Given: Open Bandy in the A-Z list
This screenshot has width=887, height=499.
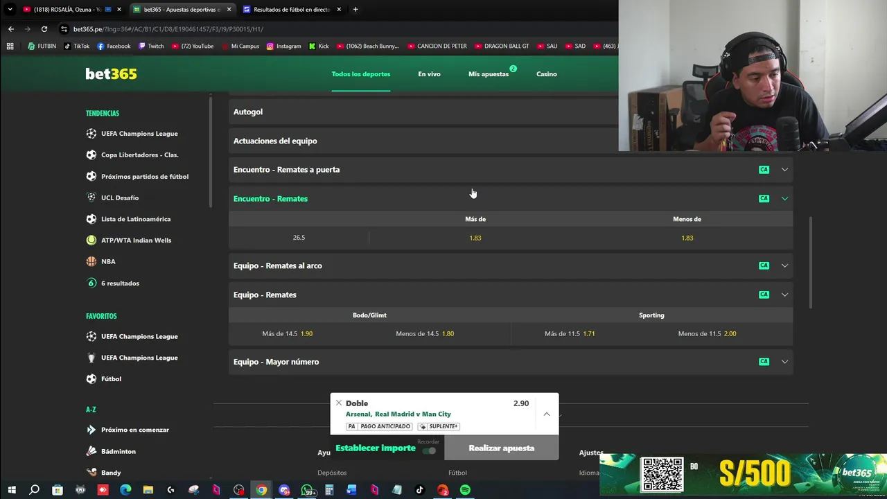Looking at the screenshot, I should (x=103, y=473).
